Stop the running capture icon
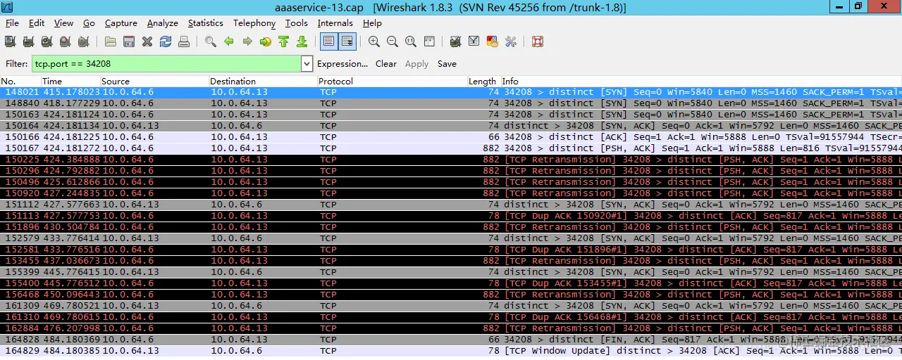The width and height of the screenshot is (902, 360). [x=66, y=41]
